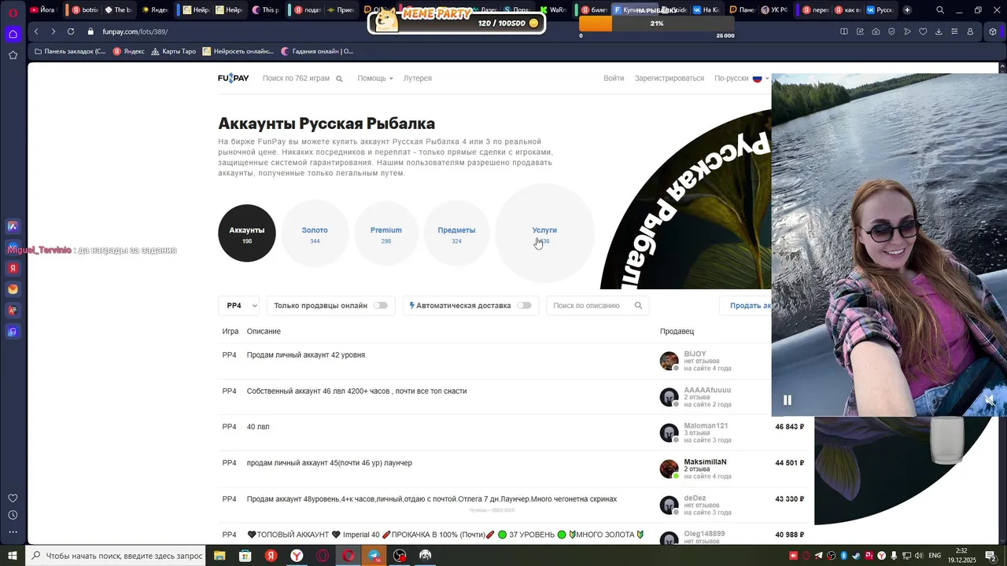The height and width of the screenshot is (566, 1007).
Task: Go forward with the browser forward arrow
Action: [x=53, y=31]
